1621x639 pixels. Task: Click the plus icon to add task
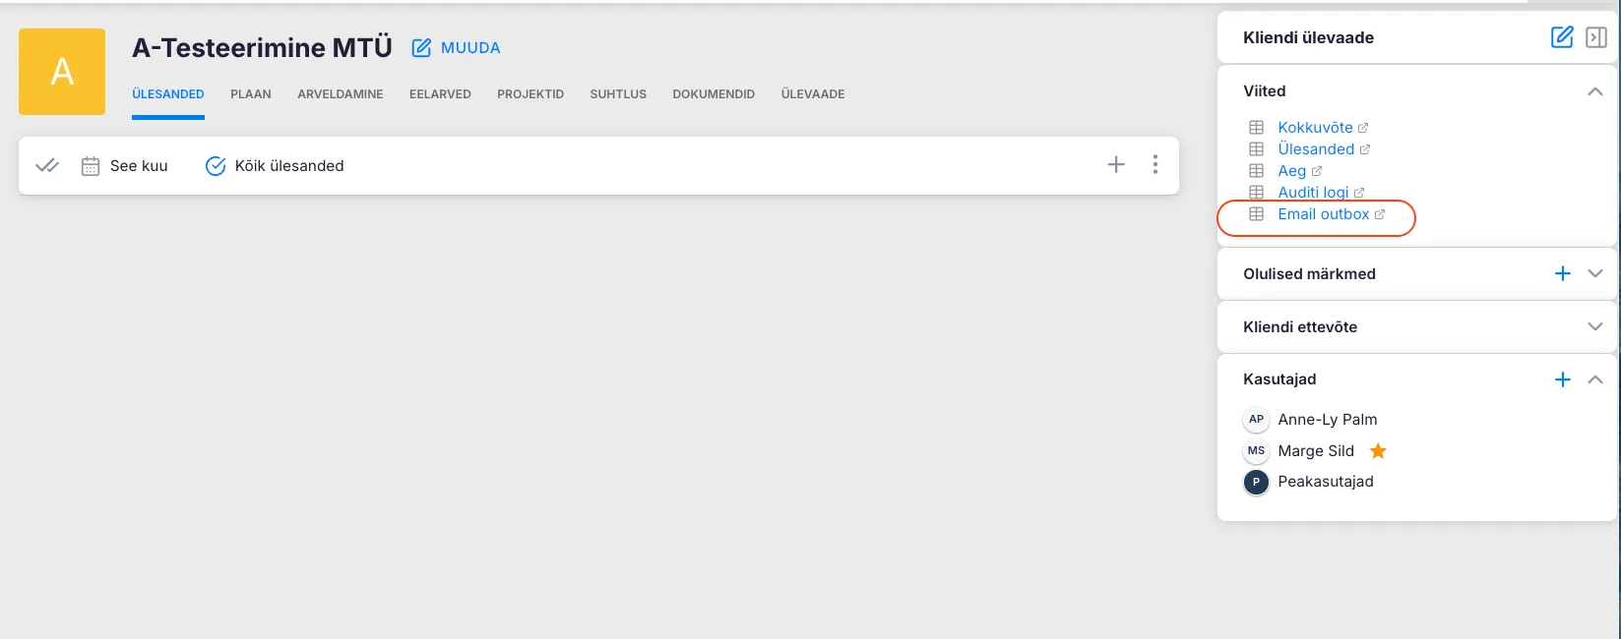pyautogui.click(x=1115, y=165)
